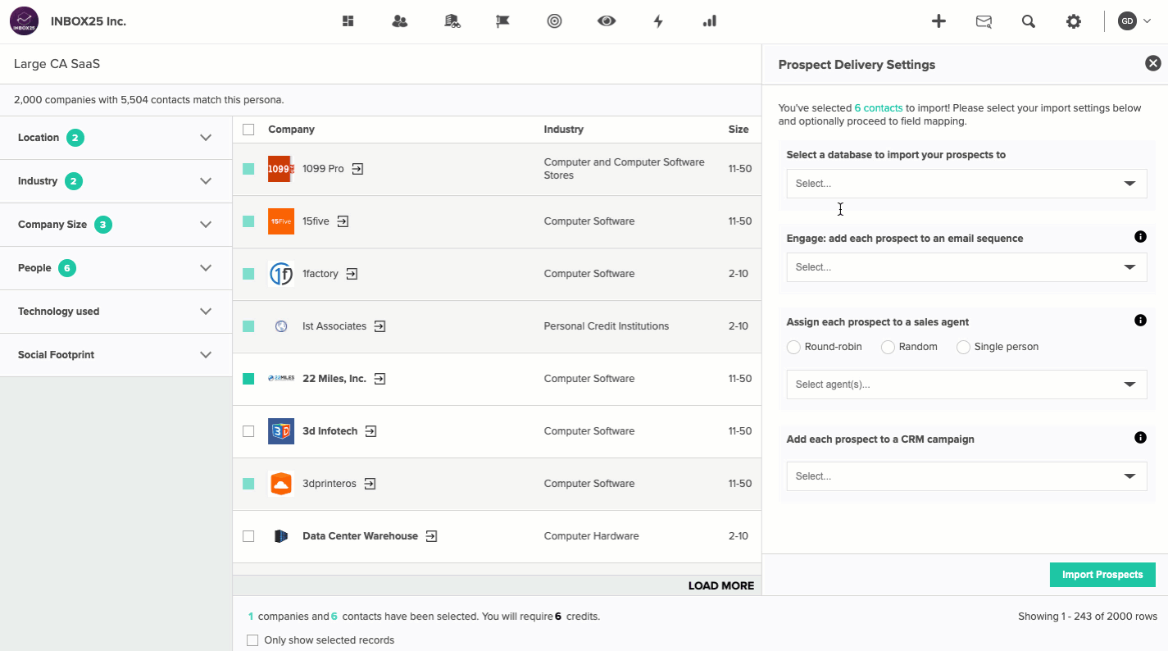Toggle the 15five row checkbox
1168x651 pixels.
coord(248,221)
